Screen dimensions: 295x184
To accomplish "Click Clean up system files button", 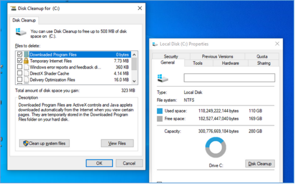I will tap(44, 143).
